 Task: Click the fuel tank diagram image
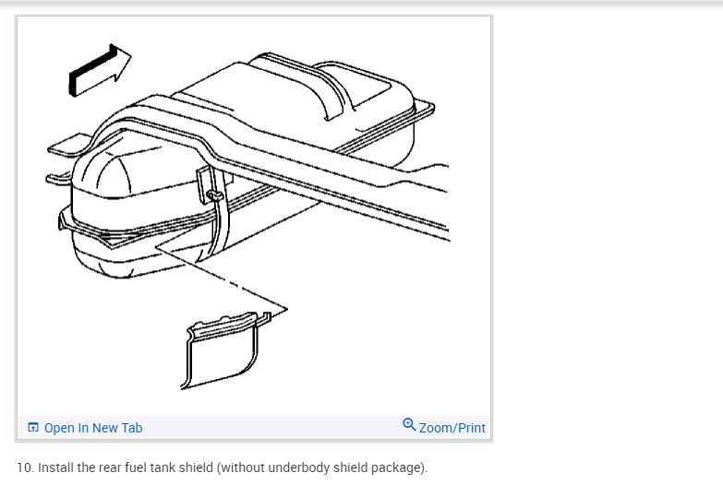point(254,217)
